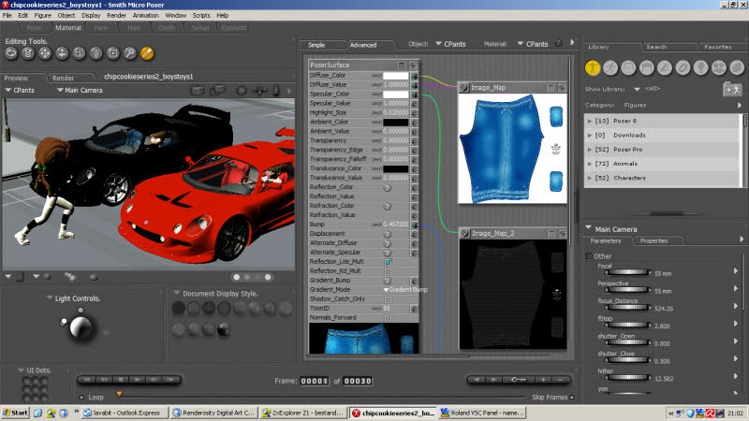Enable the Normals_Forward checkbox
Image resolution: width=749 pixels, height=421 pixels.
point(388,317)
